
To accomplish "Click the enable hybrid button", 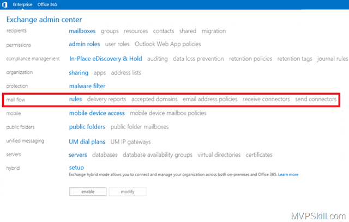I will (87, 192).
